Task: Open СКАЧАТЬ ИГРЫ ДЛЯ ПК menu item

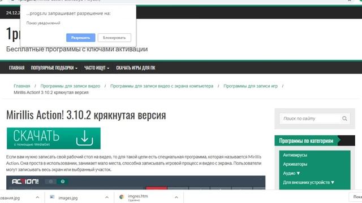Action: point(136,68)
